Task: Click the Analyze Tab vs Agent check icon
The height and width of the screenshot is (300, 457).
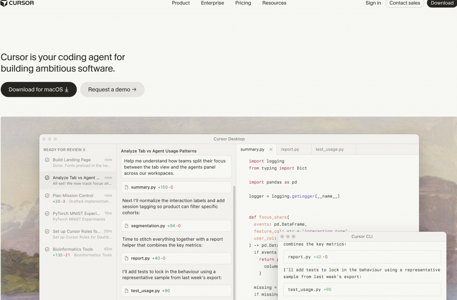Action: click(47, 178)
